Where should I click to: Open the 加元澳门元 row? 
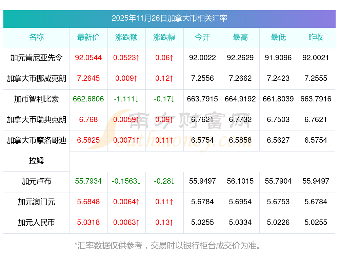coord(36,202)
